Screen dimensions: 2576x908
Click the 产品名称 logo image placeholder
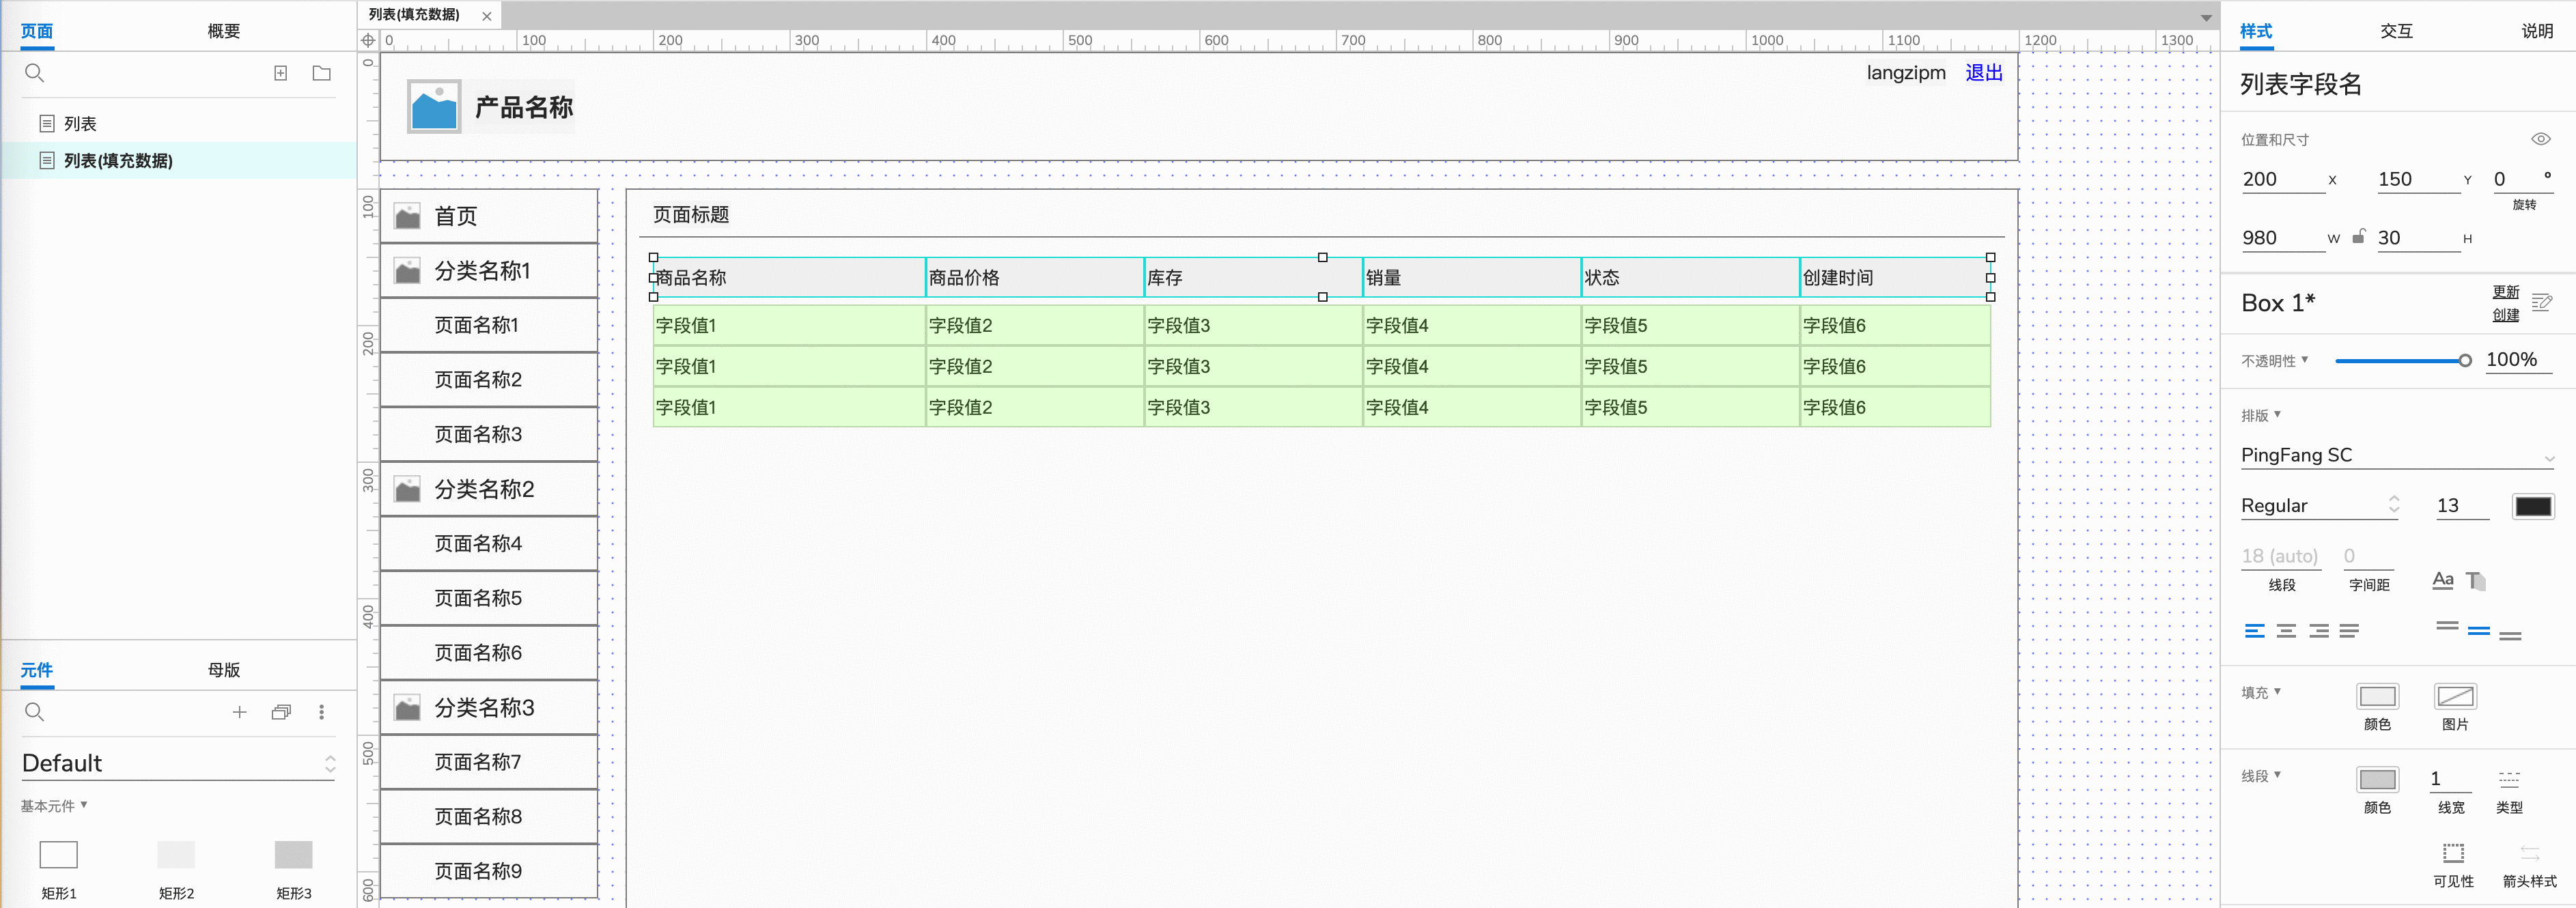pyautogui.click(x=434, y=106)
